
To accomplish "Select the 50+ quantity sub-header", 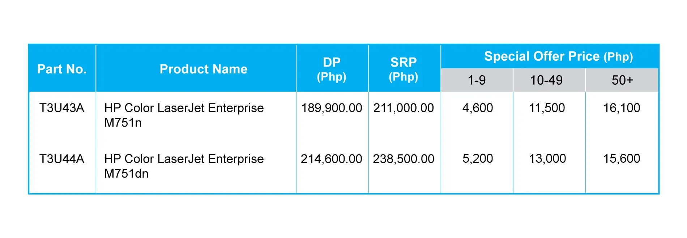I will (x=622, y=80).
